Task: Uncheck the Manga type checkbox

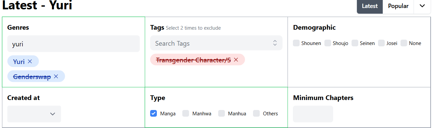Action: 153,113
